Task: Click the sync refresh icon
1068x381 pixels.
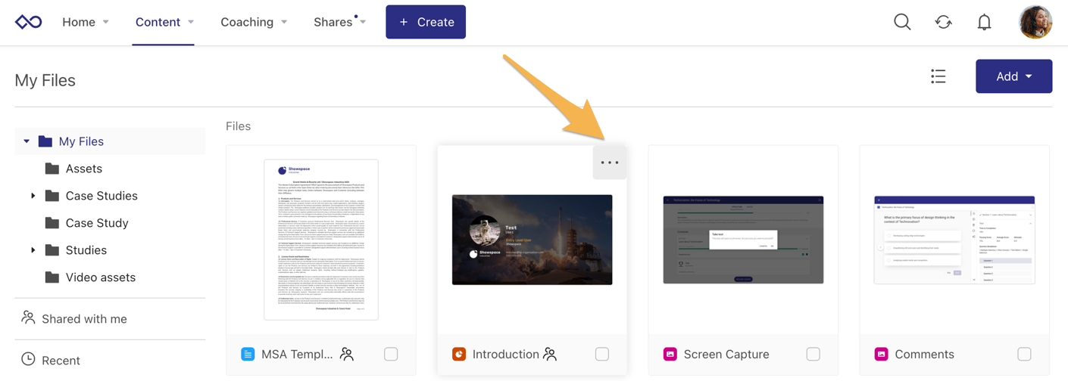Action: click(x=943, y=22)
